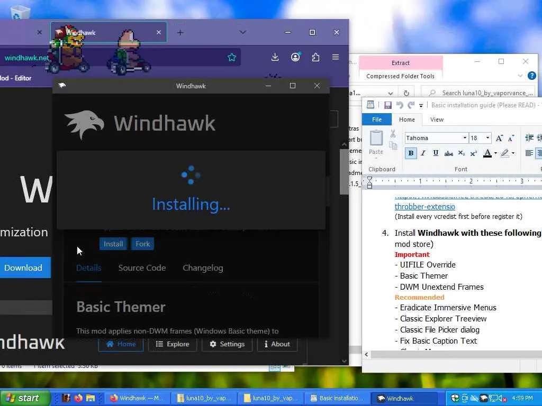542x406 pixels.
Task: Open the Firefox hamburger application menu
Action: pyautogui.click(x=335, y=57)
